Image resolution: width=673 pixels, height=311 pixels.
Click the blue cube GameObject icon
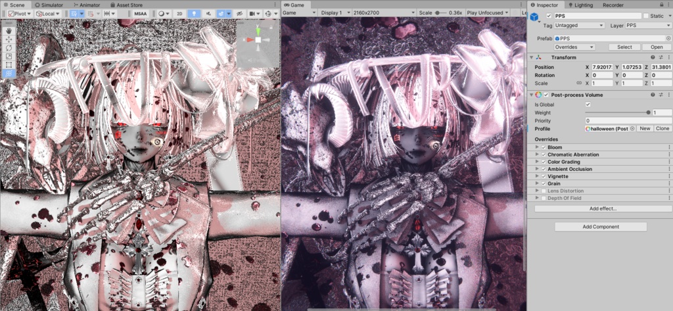[x=534, y=16]
